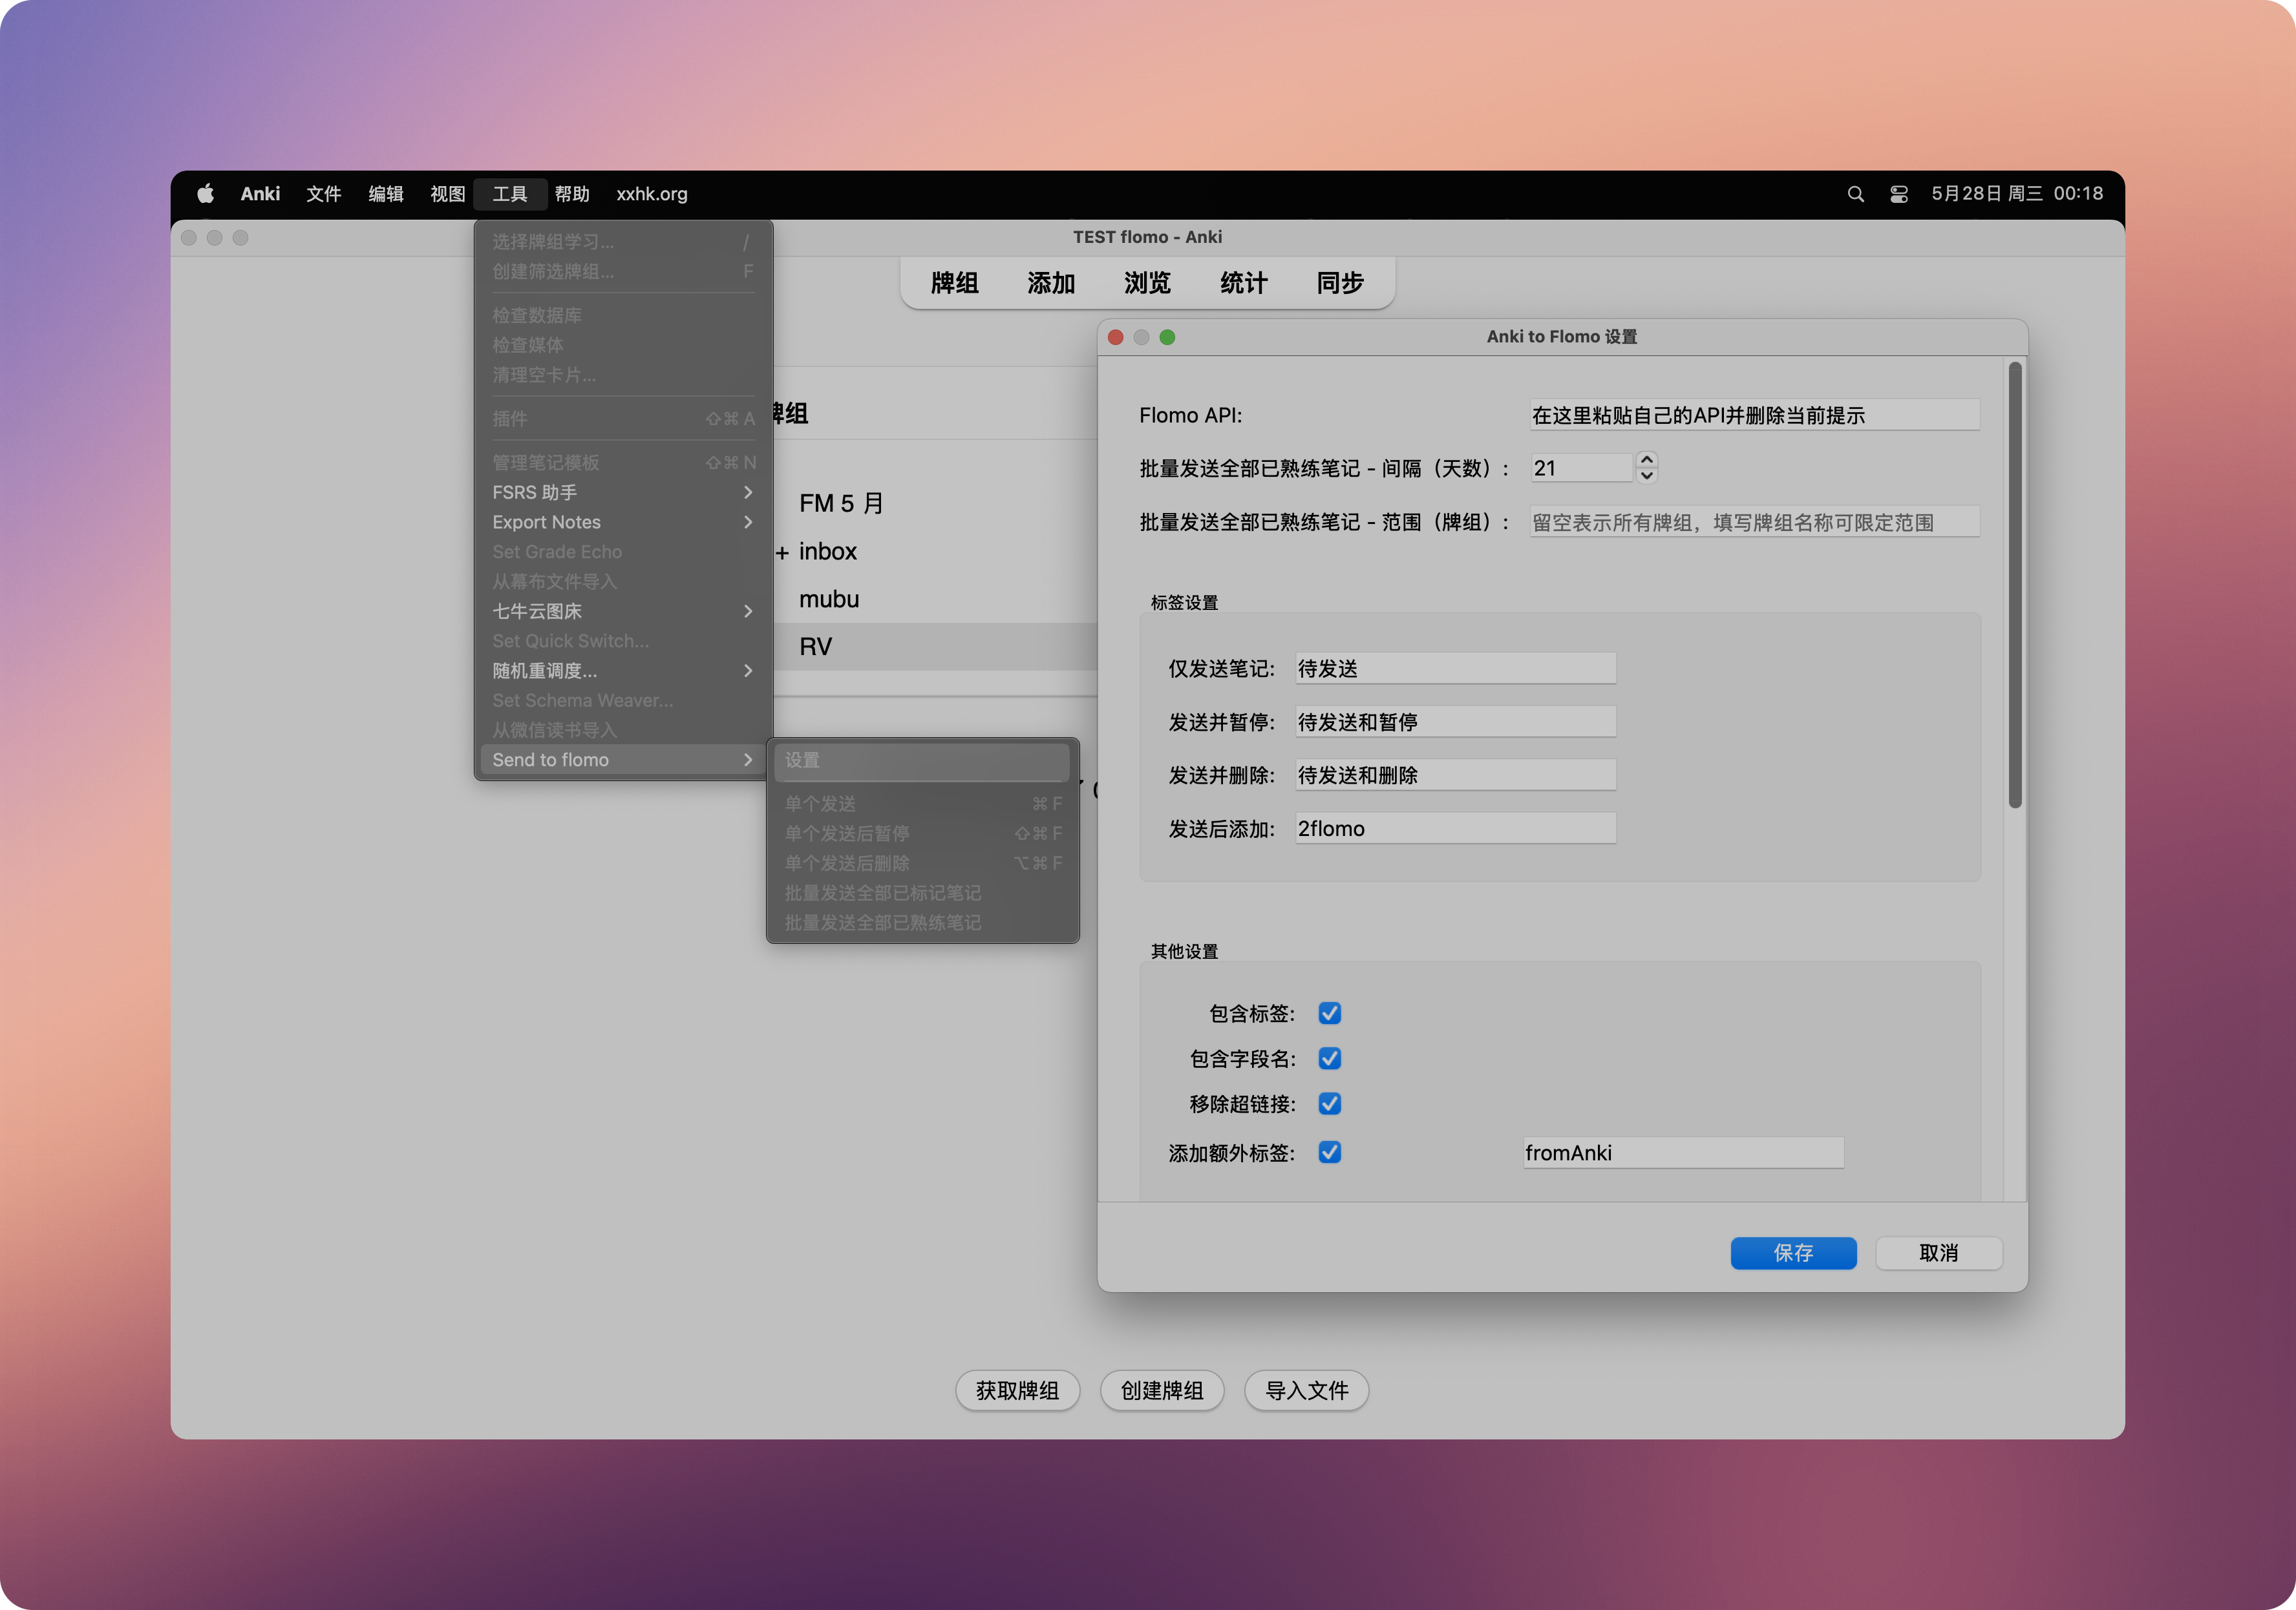Expand the Export Notes submenu arrow

747,521
